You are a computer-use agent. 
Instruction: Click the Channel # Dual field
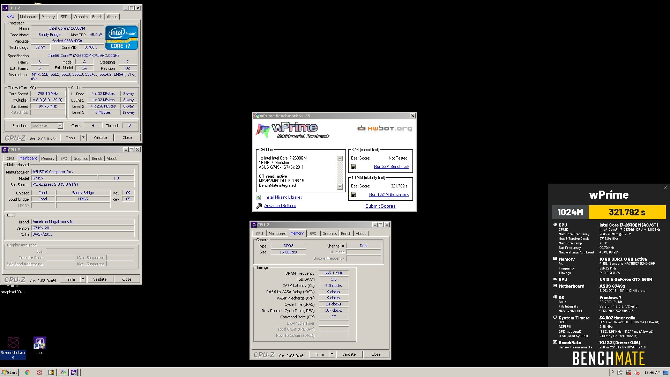[x=364, y=246]
